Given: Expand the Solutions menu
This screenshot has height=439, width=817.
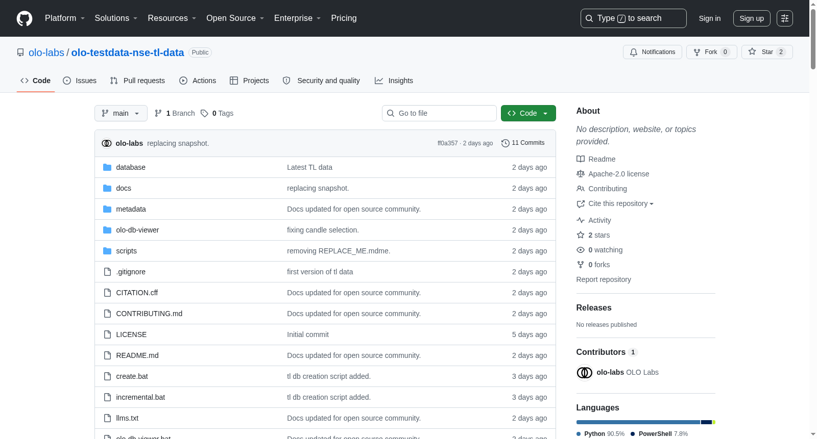Looking at the screenshot, I should [116, 18].
